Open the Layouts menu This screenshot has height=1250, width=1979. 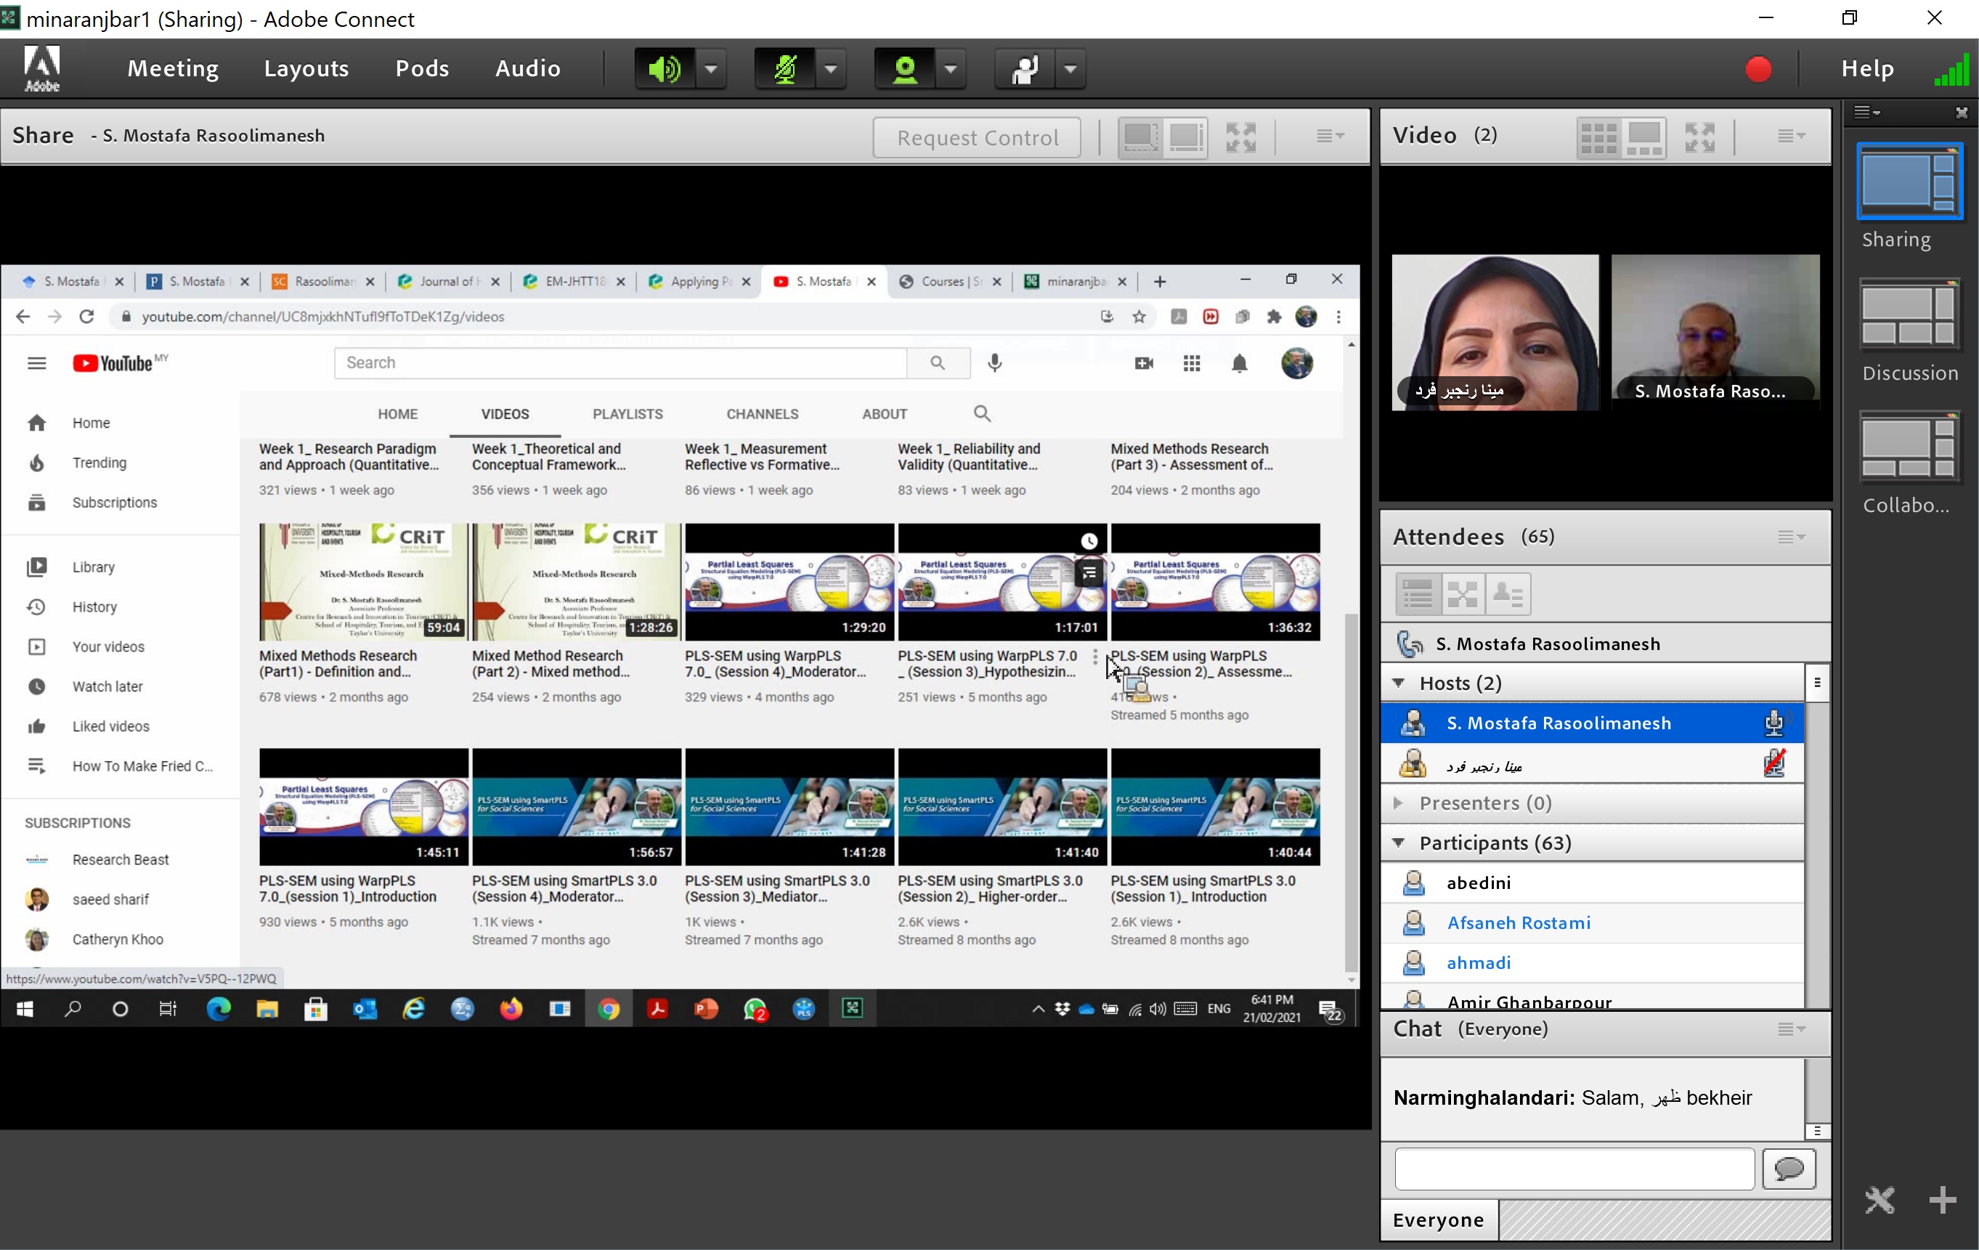pos(306,68)
